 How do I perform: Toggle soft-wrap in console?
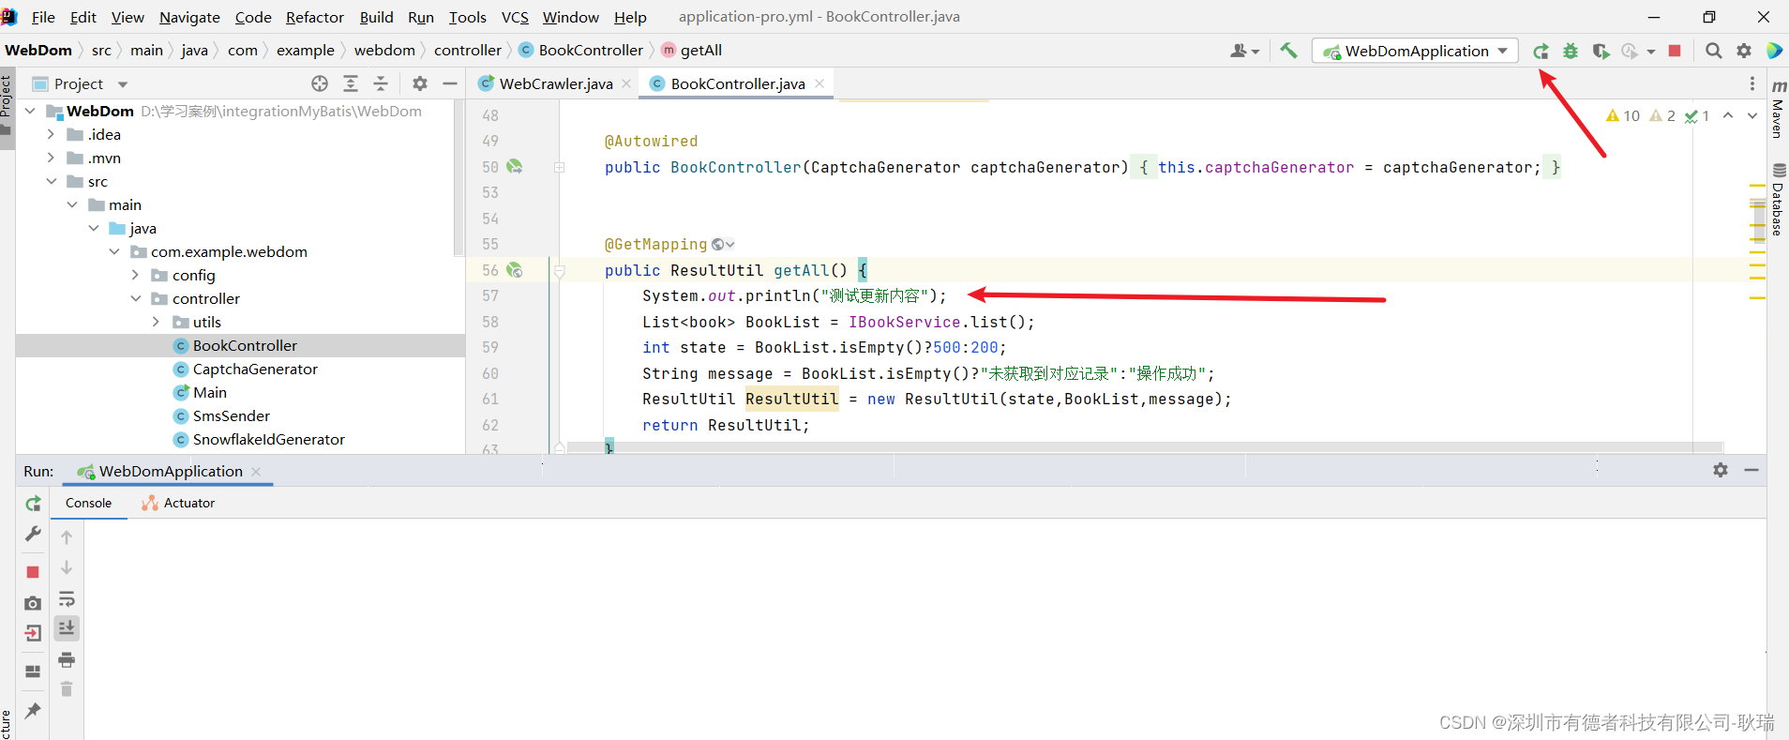click(x=67, y=598)
